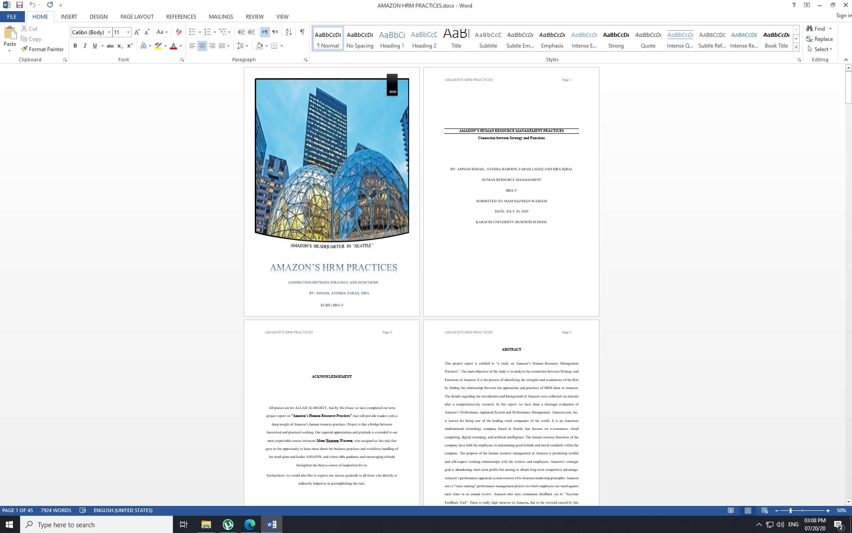The image size is (852, 533).
Task: Open the Clear All Formatting icon
Action: (x=179, y=32)
